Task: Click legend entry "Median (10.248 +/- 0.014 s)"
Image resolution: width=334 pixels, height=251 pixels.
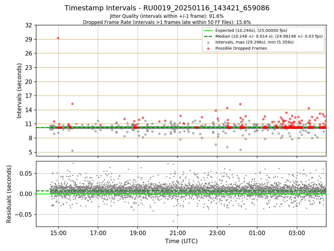Action: [x=269, y=36]
